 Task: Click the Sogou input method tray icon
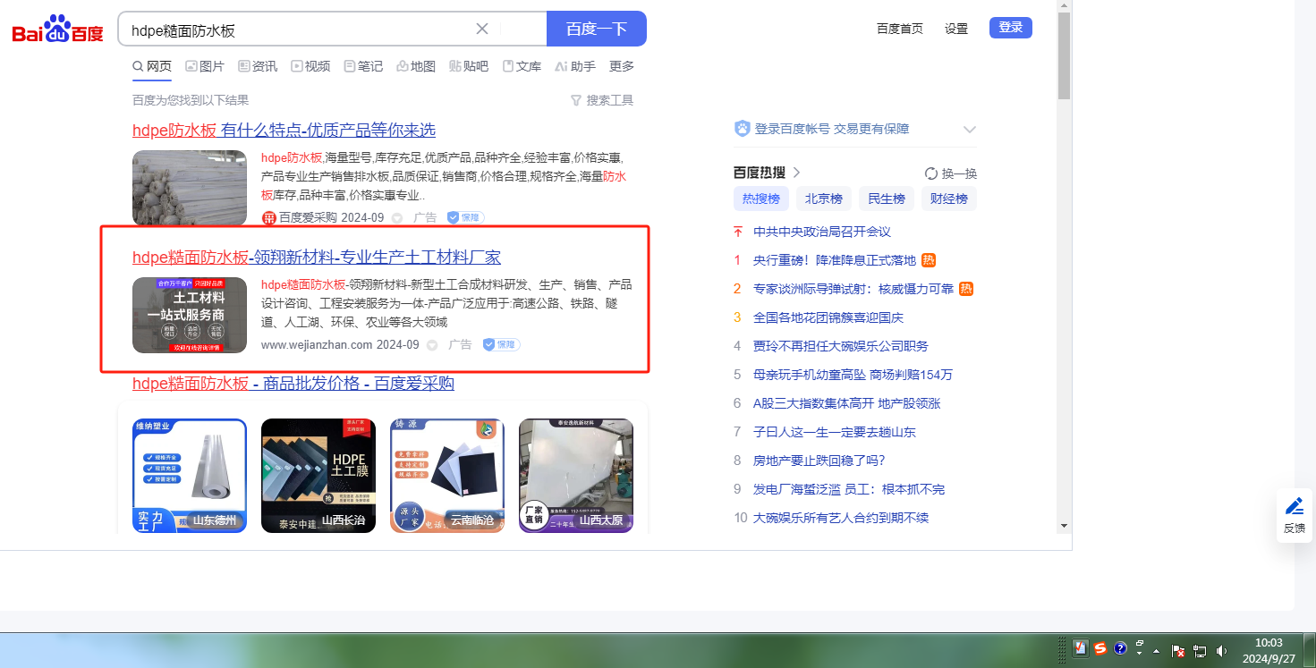coord(1100,649)
